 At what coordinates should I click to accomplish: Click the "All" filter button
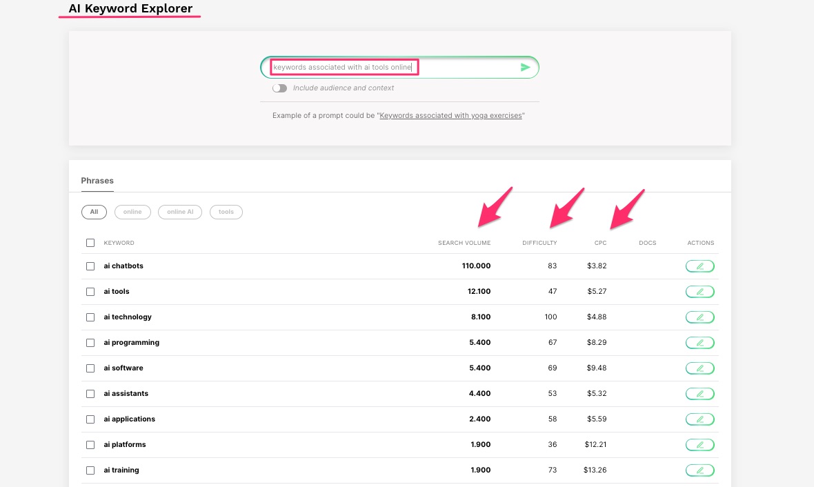coord(94,212)
